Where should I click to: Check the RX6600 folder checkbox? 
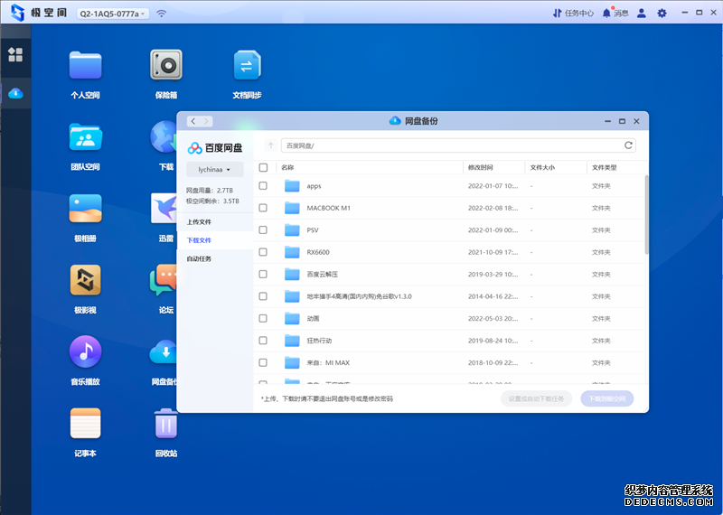click(263, 252)
